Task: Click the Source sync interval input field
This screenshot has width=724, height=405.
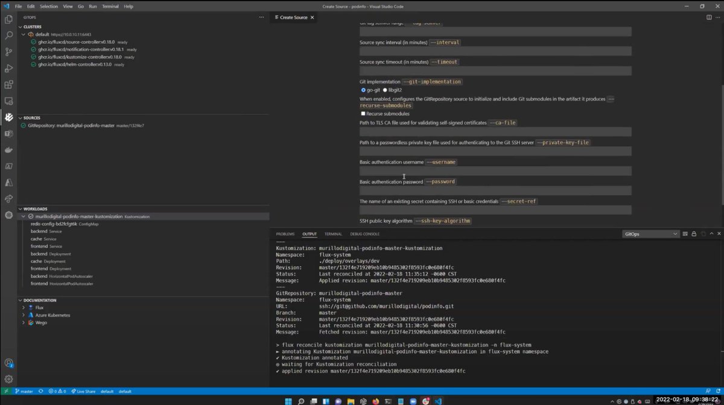Action: pos(495,52)
